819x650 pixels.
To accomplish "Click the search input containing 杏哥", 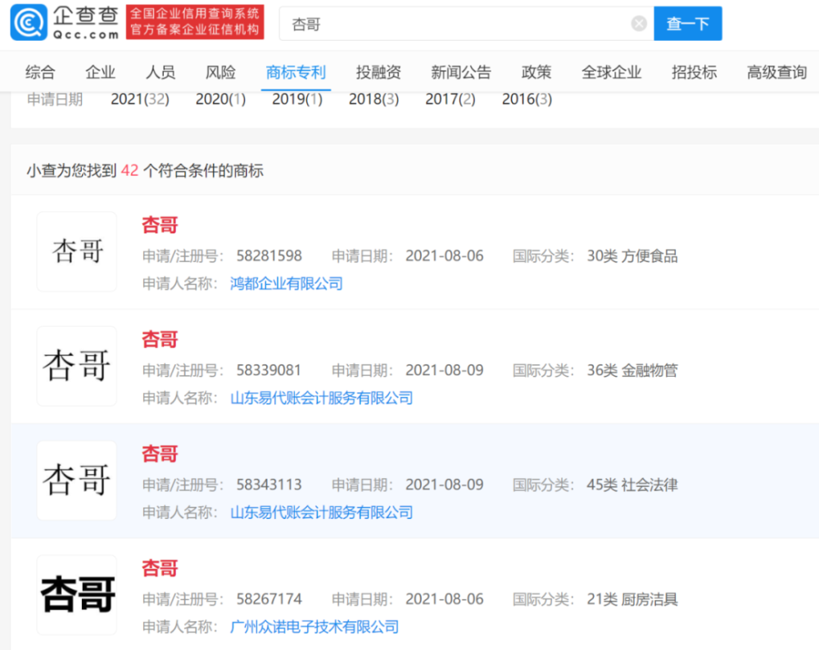I will 459,24.
